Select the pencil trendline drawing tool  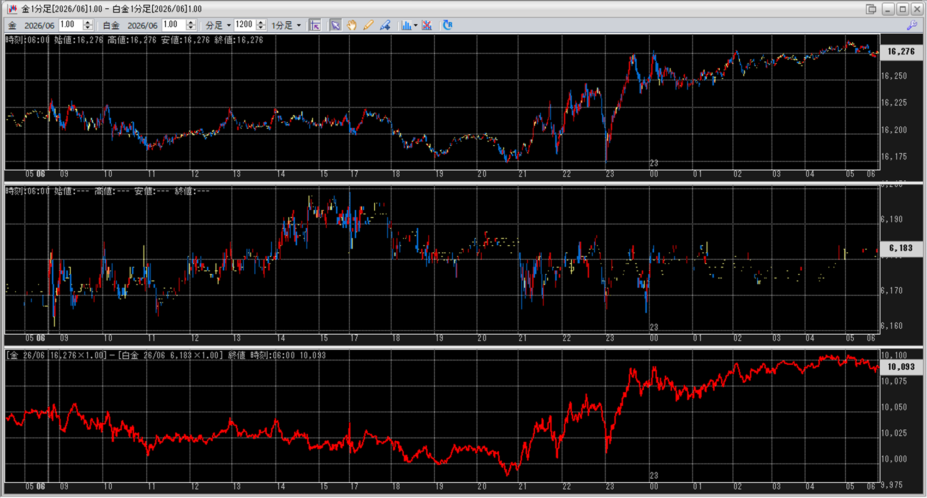tap(368, 25)
